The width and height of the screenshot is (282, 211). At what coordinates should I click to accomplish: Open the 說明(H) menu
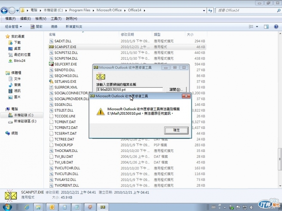(x=72, y=19)
